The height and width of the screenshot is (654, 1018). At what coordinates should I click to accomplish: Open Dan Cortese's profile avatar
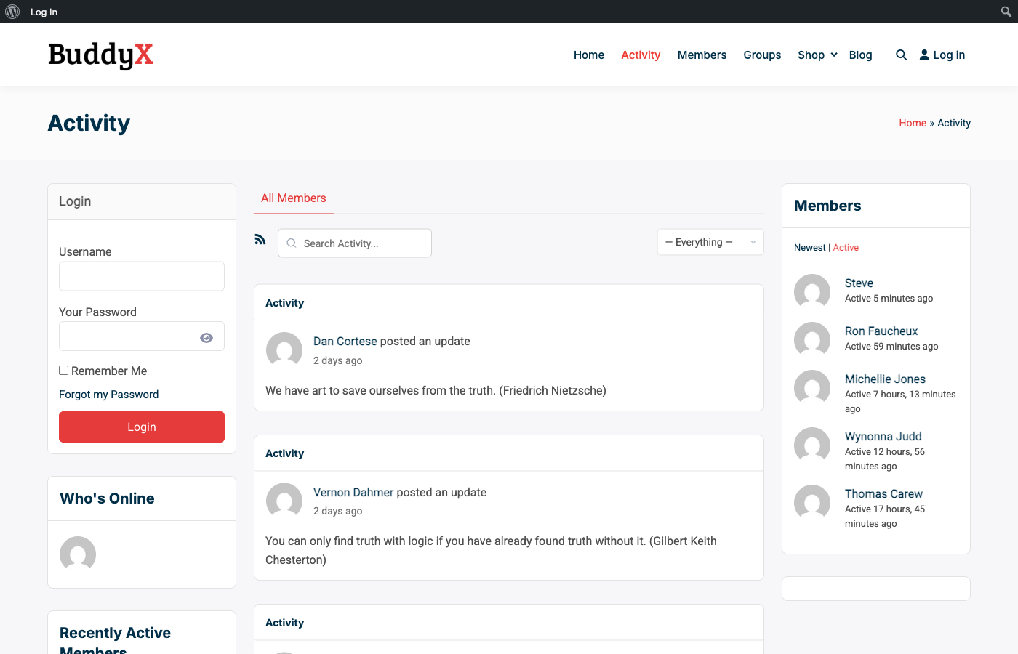[284, 350]
